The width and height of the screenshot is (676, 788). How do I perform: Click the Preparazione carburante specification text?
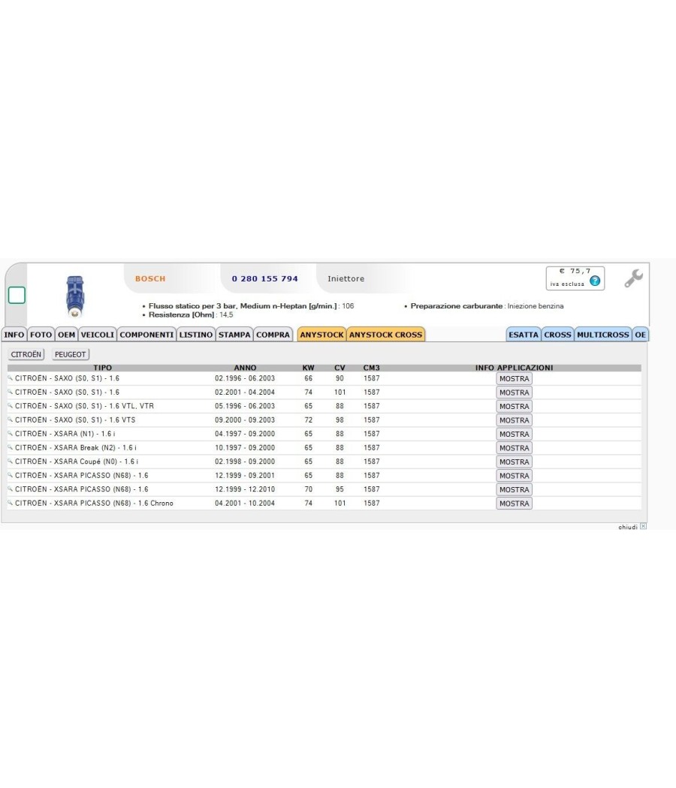487,305
